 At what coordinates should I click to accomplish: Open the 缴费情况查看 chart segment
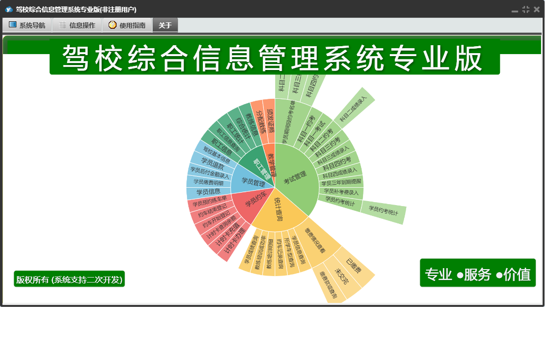point(315,241)
